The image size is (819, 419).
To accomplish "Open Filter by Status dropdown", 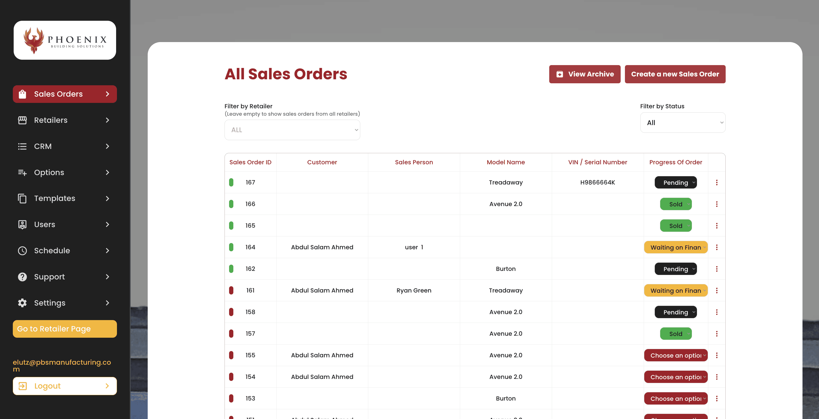I will tap(682, 123).
